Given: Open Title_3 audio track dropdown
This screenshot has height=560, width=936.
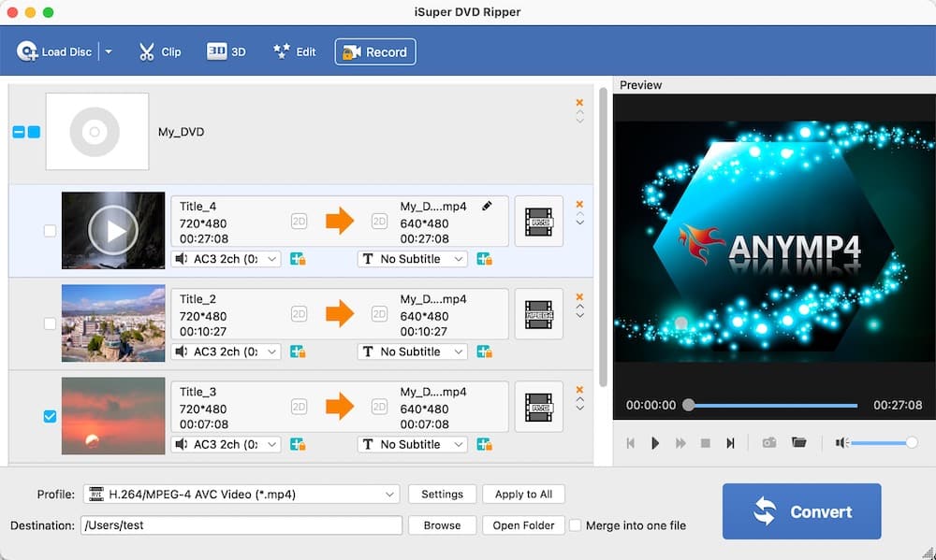Looking at the screenshot, I should click(x=226, y=444).
